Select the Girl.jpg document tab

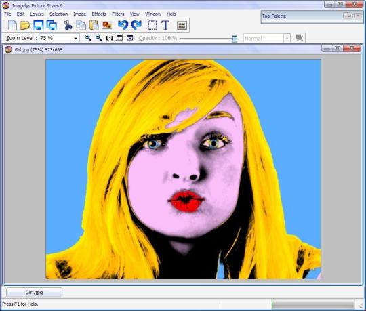pyautogui.click(x=34, y=292)
